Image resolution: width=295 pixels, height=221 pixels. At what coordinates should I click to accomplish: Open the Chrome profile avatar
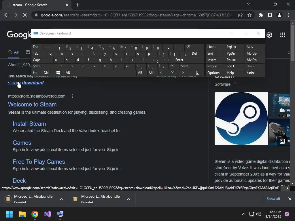tap(279, 15)
